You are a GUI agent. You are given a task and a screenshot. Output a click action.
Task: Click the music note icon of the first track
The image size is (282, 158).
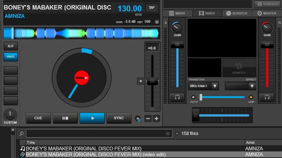(22, 148)
